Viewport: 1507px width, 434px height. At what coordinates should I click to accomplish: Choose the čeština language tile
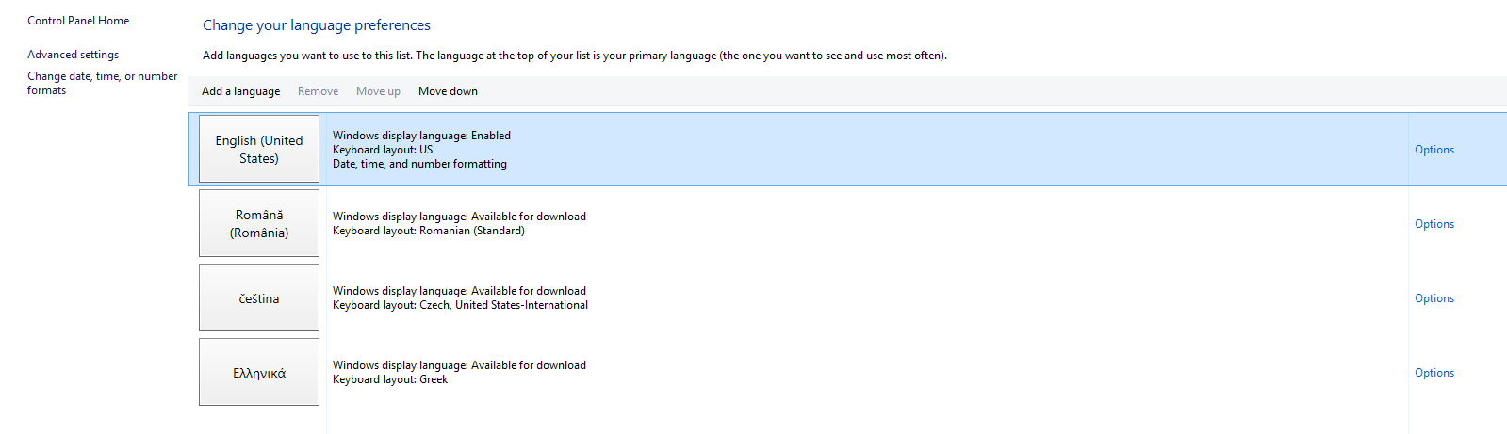click(x=259, y=297)
